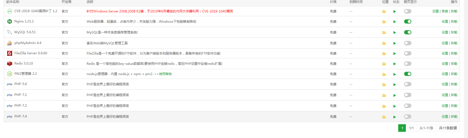Click the 首页显示 column header
Viewport: 468px width, 138px height.
pos(410,2)
